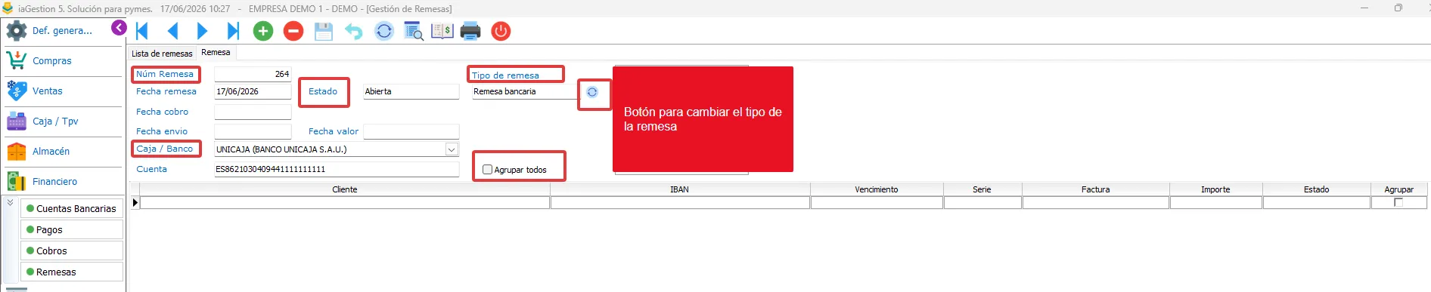
Task: Sort by the IBAN column header
Action: click(x=680, y=189)
